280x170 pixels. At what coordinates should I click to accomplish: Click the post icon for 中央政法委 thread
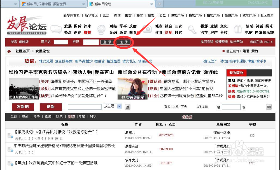10,150
